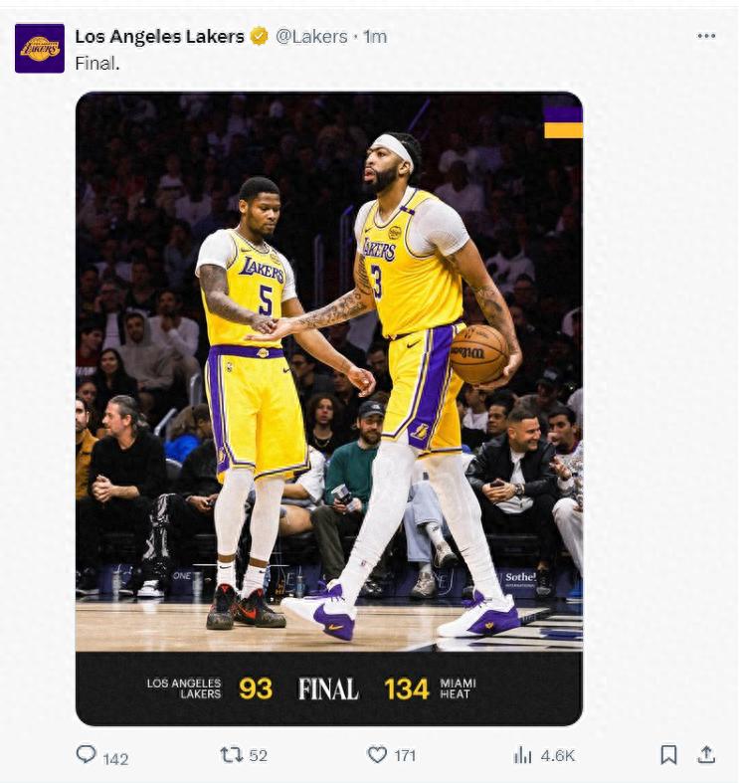Screen dimensions: 739x783
Task: Click the gold verified badge
Action: tap(259, 37)
